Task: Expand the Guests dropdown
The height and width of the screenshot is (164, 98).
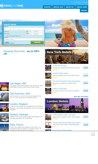Action: tap(24, 39)
